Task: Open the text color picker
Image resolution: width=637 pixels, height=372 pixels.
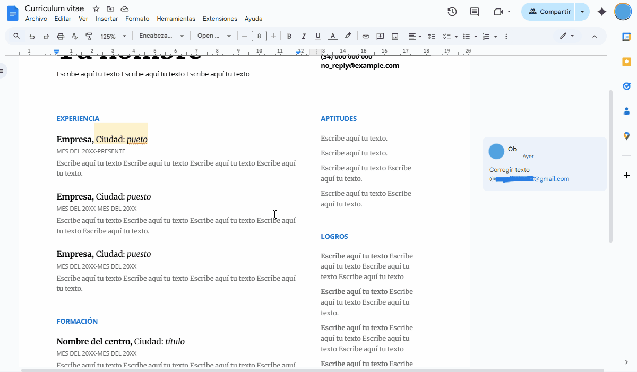Action: click(333, 36)
